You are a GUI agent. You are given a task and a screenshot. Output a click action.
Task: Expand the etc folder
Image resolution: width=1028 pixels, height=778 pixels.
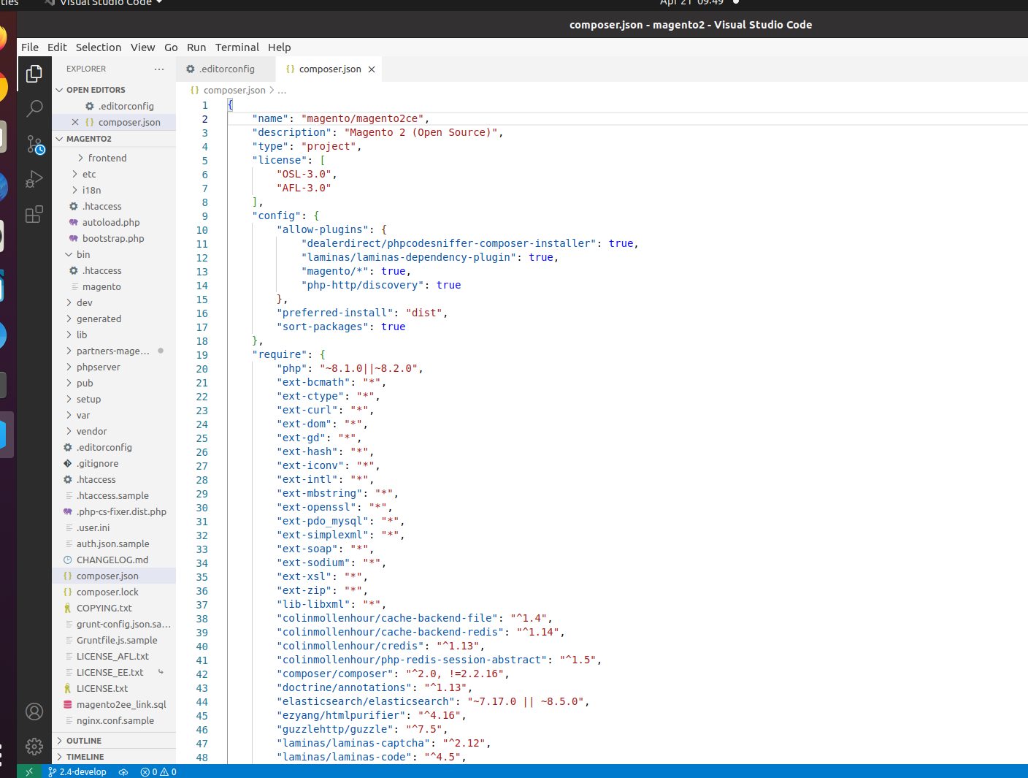pyautogui.click(x=89, y=174)
